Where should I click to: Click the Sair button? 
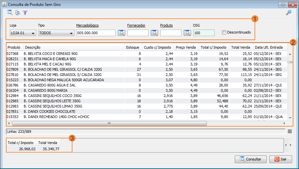pyautogui.click(x=281, y=159)
